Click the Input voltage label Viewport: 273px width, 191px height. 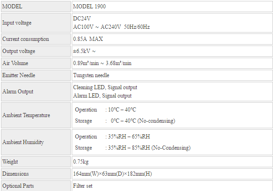coord(17,23)
